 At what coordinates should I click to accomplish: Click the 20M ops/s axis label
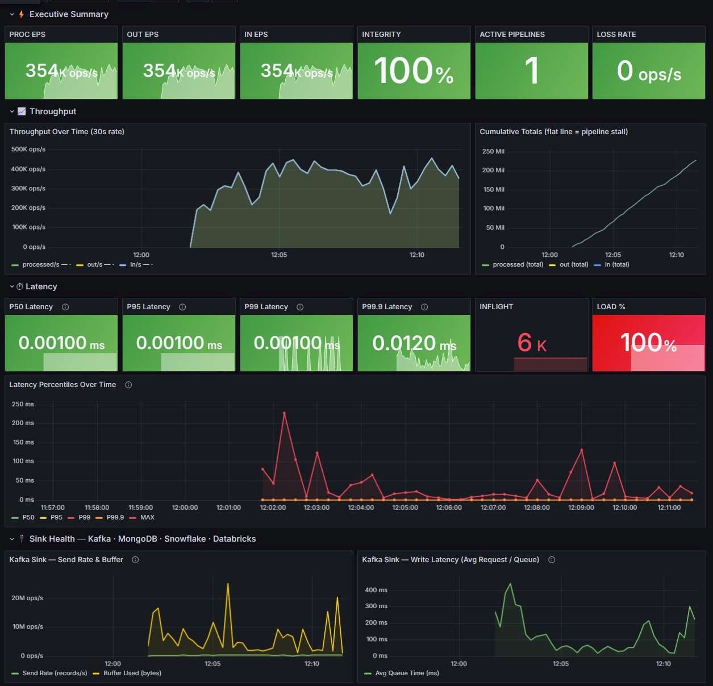click(x=27, y=598)
